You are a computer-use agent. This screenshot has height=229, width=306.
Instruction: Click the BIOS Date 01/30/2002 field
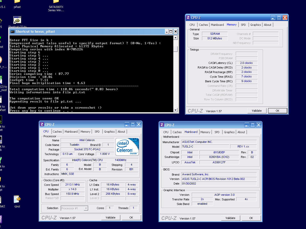pyautogui.click(x=219, y=184)
